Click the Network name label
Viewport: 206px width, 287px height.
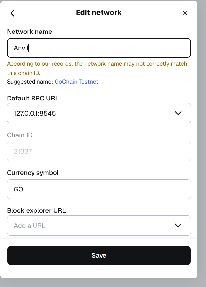[x=30, y=32]
